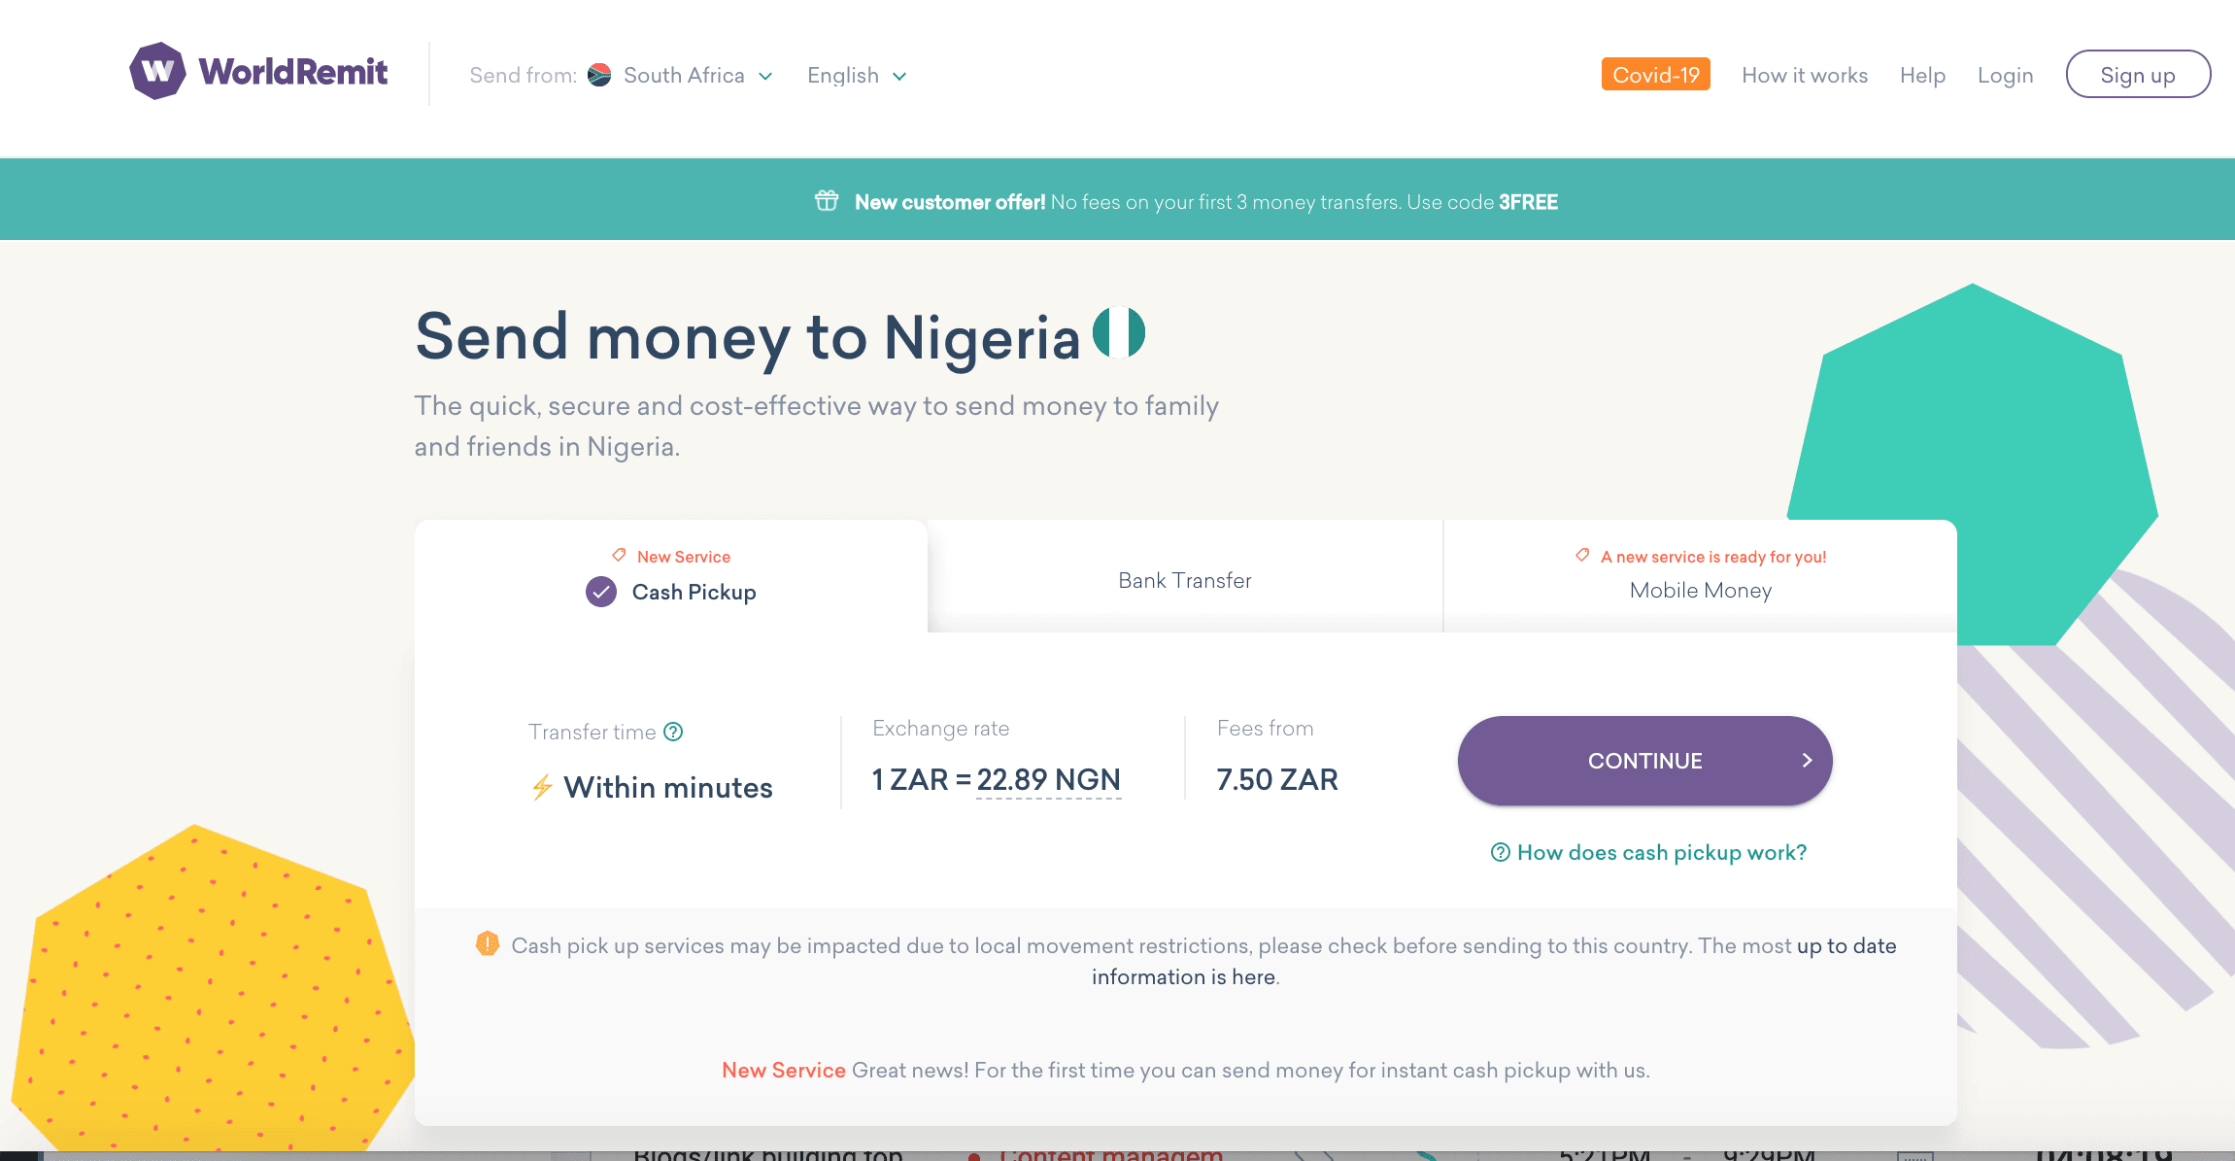Screen dimensions: 2235x1161
Task: Switch to the Bank Transfer tab
Action: click(1184, 580)
